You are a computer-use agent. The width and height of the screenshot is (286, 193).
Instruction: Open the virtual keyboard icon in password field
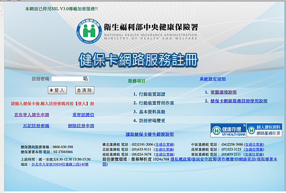click(x=85, y=79)
